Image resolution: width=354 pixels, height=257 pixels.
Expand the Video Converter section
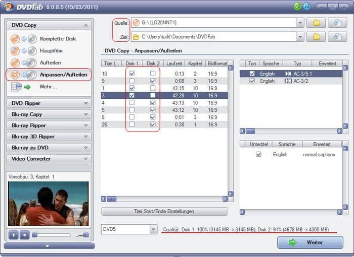[86, 159]
